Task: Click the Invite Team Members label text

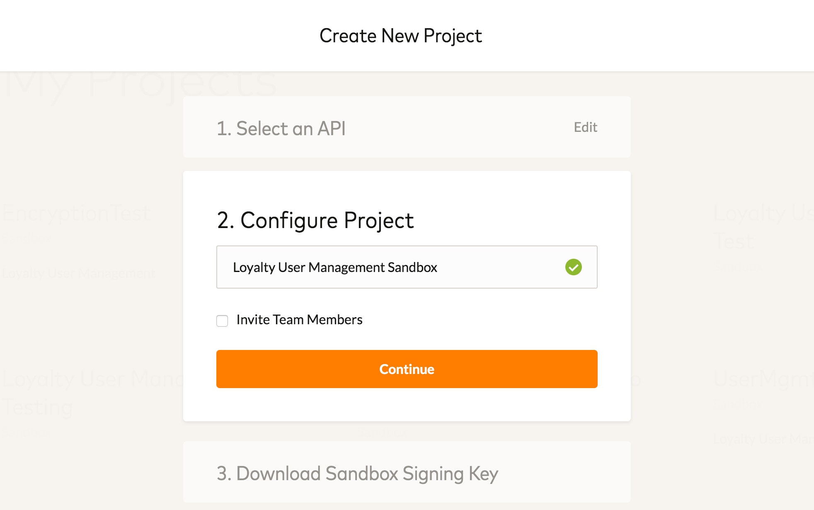Action: click(x=299, y=320)
